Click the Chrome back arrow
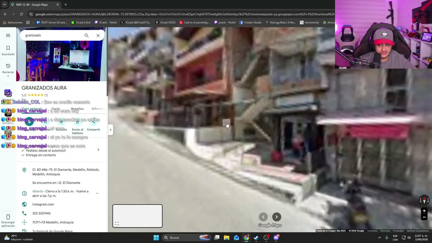The width and height of the screenshot is (432, 243). coord(5,14)
